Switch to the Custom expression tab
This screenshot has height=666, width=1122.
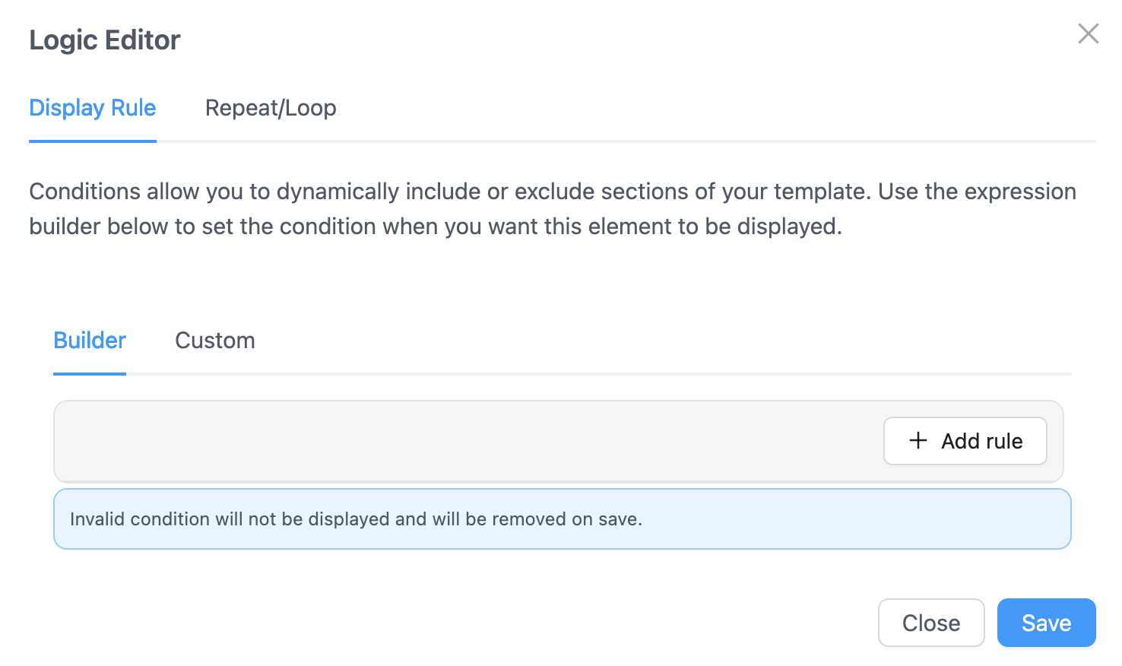point(215,340)
